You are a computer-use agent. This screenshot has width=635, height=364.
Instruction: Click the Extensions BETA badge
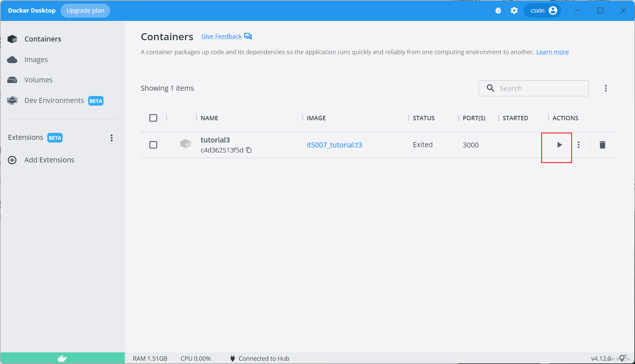pos(55,138)
